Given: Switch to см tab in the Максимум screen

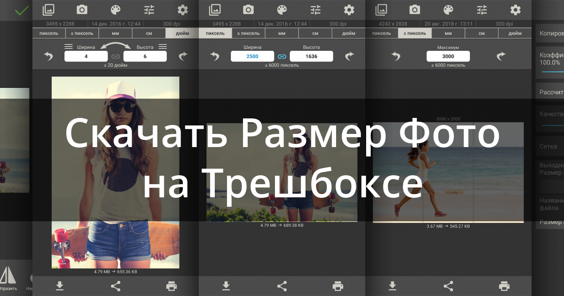Looking at the screenshot, I should tap(482, 33).
